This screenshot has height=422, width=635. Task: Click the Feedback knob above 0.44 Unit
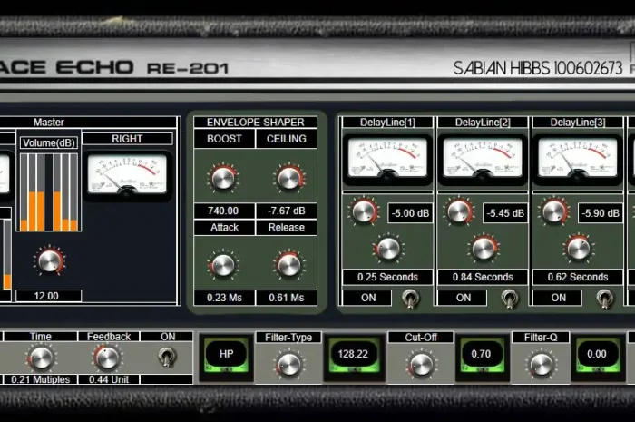click(x=107, y=358)
